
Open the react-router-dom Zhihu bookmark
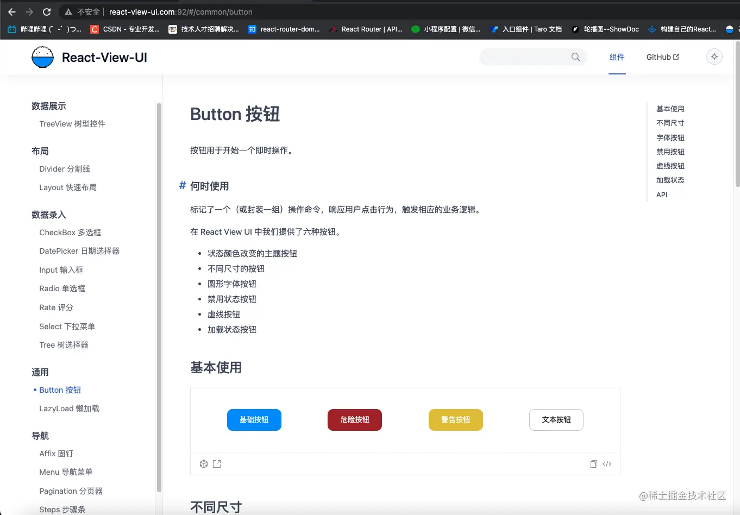click(x=284, y=29)
